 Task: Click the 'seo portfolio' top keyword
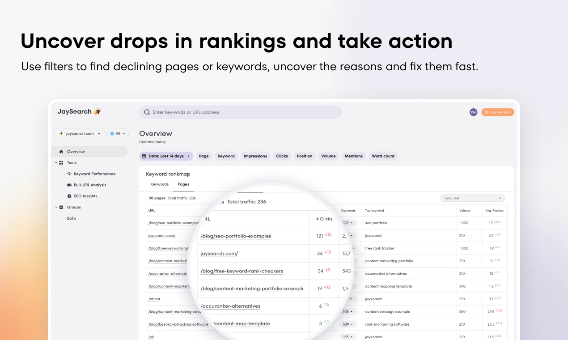pos(376,223)
